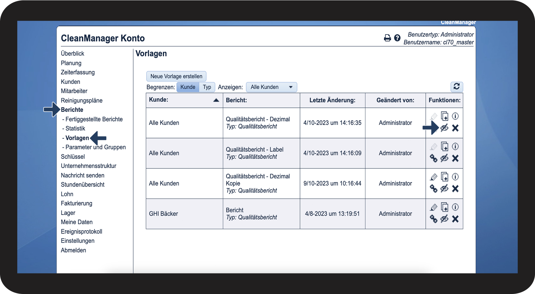Click the date 9/10-2023 um 10:16:44
This screenshot has width=535, height=294.
[x=332, y=183]
